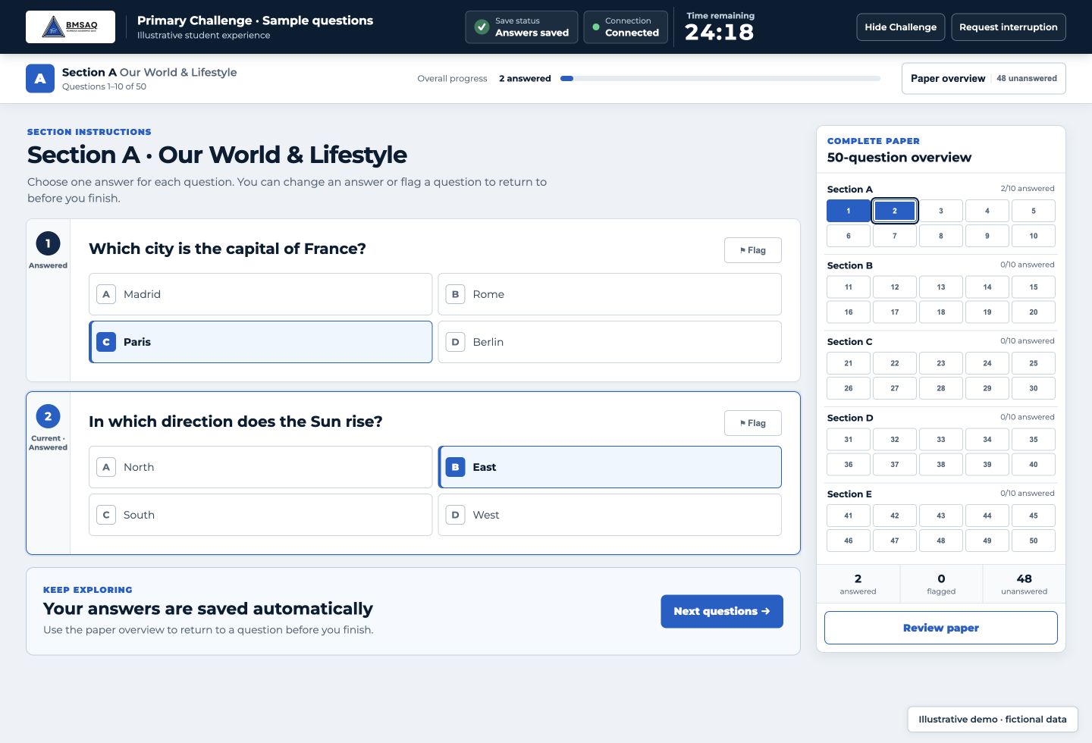Select answer Madrid for question 1

click(x=260, y=294)
